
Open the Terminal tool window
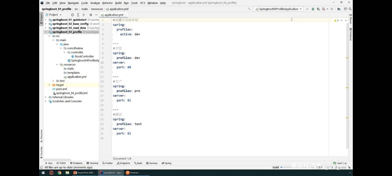pos(92,163)
